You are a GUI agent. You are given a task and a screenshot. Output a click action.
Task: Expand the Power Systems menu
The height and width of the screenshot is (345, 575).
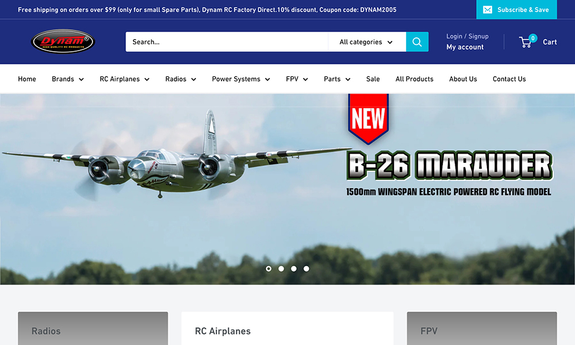pyautogui.click(x=240, y=79)
